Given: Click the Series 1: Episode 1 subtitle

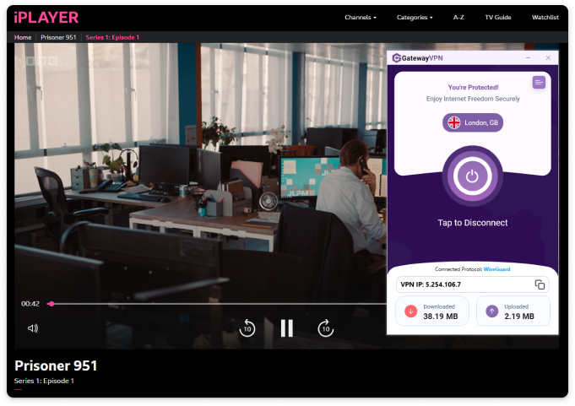Looking at the screenshot, I should (x=44, y=381).
